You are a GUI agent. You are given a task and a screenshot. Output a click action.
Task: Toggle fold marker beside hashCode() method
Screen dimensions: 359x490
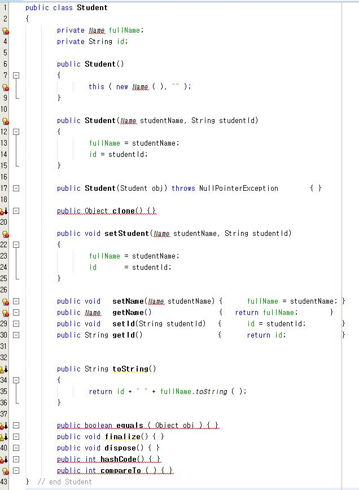(x=16, y=459)
